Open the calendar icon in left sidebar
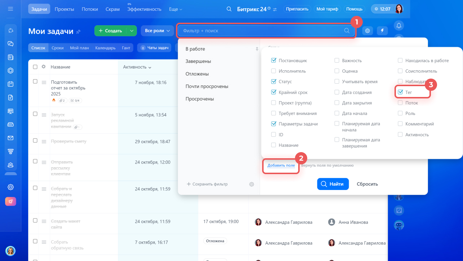 10,84
